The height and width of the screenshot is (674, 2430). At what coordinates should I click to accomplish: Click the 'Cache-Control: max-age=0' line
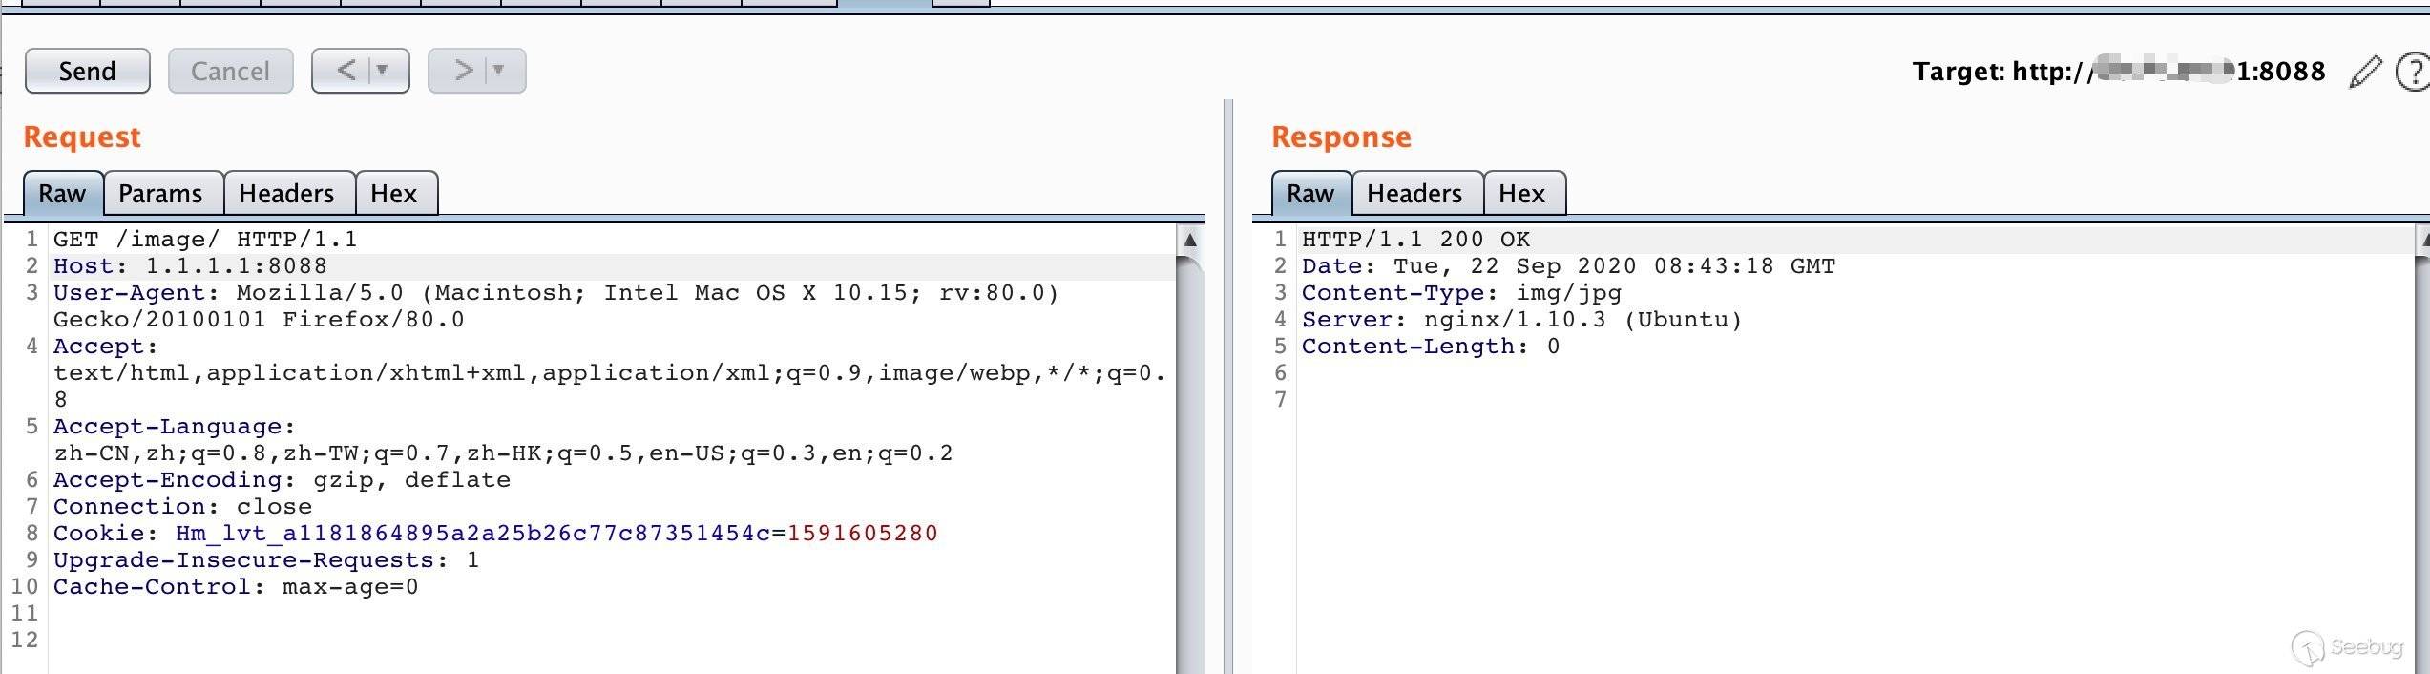236,587
